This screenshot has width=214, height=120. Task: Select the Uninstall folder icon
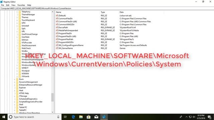click(x=20, y=26)
